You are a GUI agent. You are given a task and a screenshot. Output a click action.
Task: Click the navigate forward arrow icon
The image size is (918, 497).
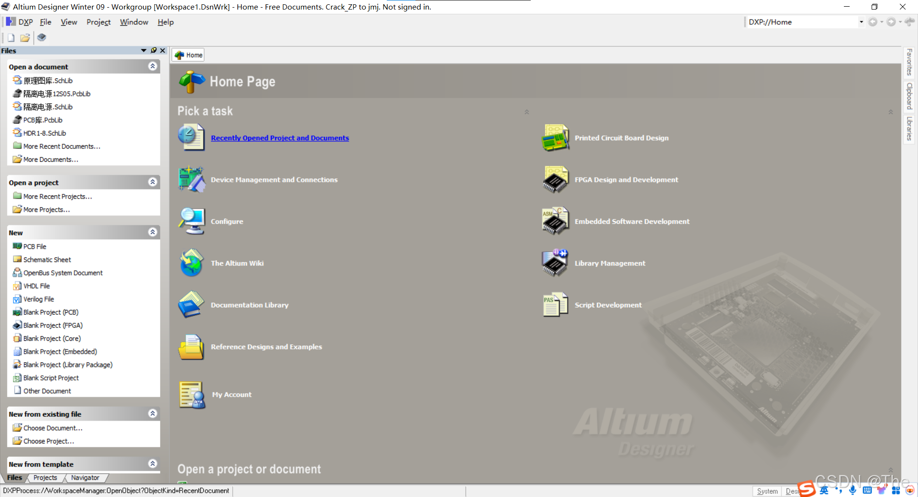pyautogui.click(x=891, y=22)
